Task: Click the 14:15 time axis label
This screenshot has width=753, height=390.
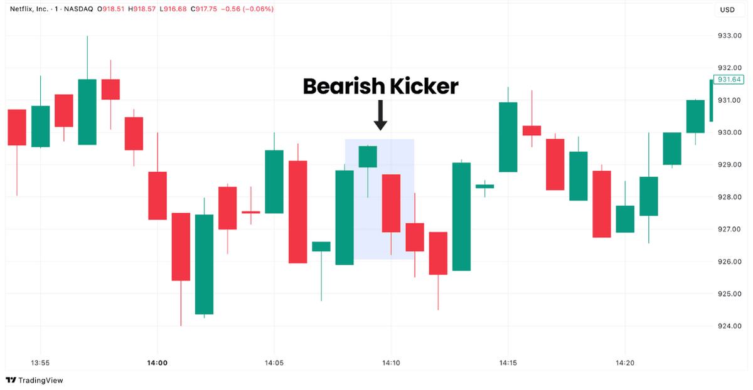Action: pos(508,363)
